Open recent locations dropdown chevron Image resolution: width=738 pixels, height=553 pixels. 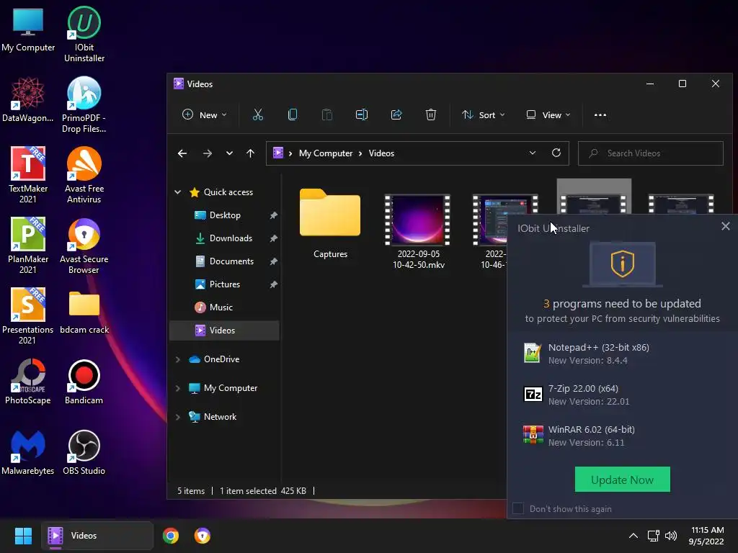(x=229, y=153)
